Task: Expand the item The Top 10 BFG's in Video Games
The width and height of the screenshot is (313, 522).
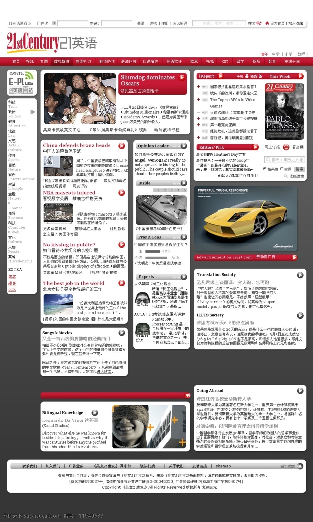Action: [198, 99]
